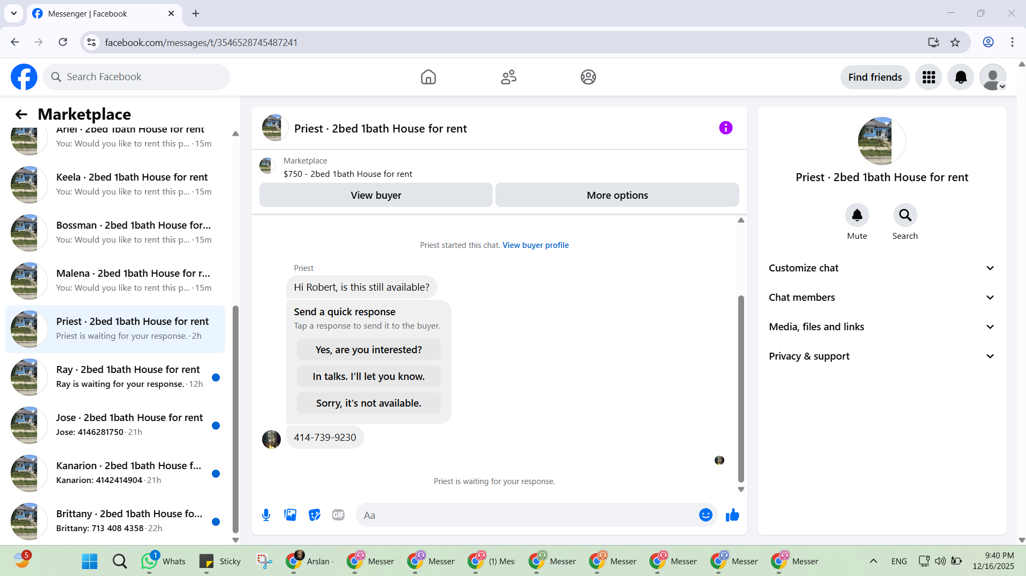
Task: Open Sticky Notes from the taskbar
Action: point(220,561)
